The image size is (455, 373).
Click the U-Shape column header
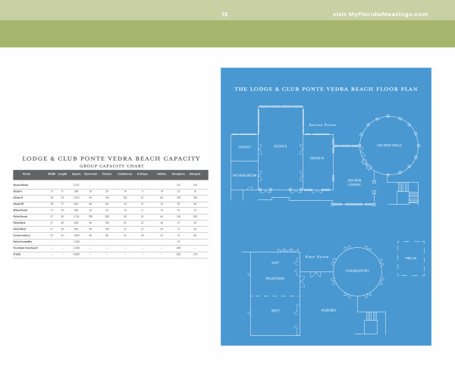143,174
